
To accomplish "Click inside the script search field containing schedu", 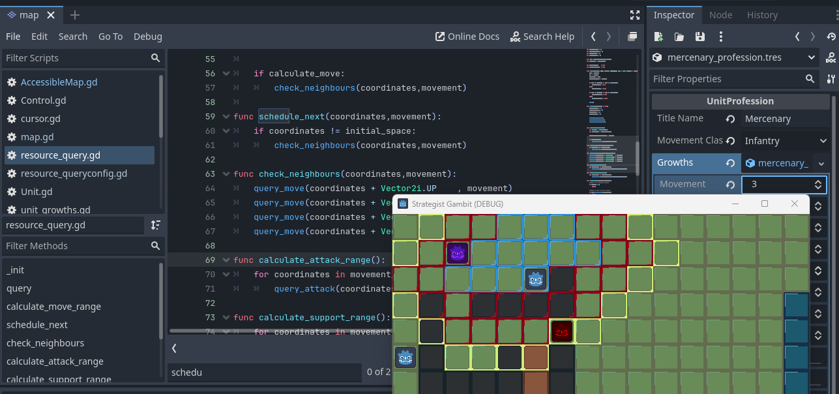I will point(261,372).
